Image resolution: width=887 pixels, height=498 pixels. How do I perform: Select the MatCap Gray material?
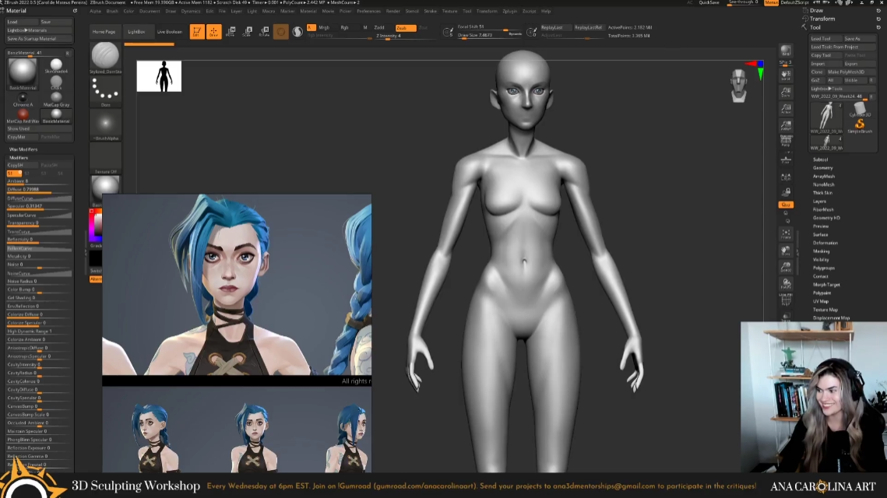(56, 99)
